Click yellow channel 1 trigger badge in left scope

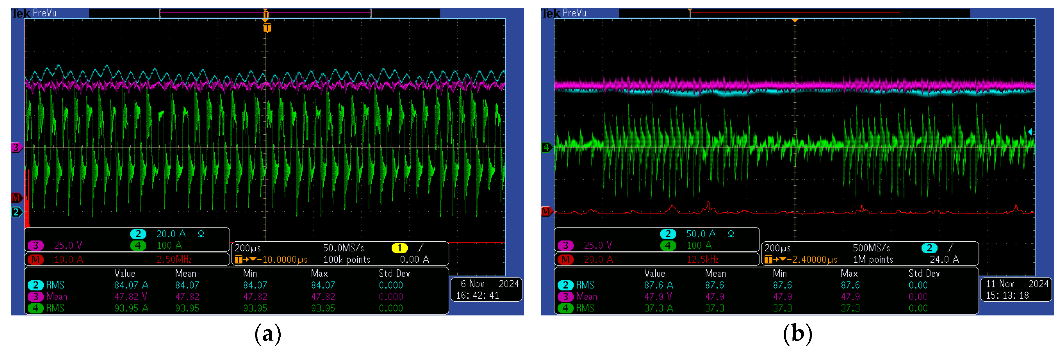(399, 248)
